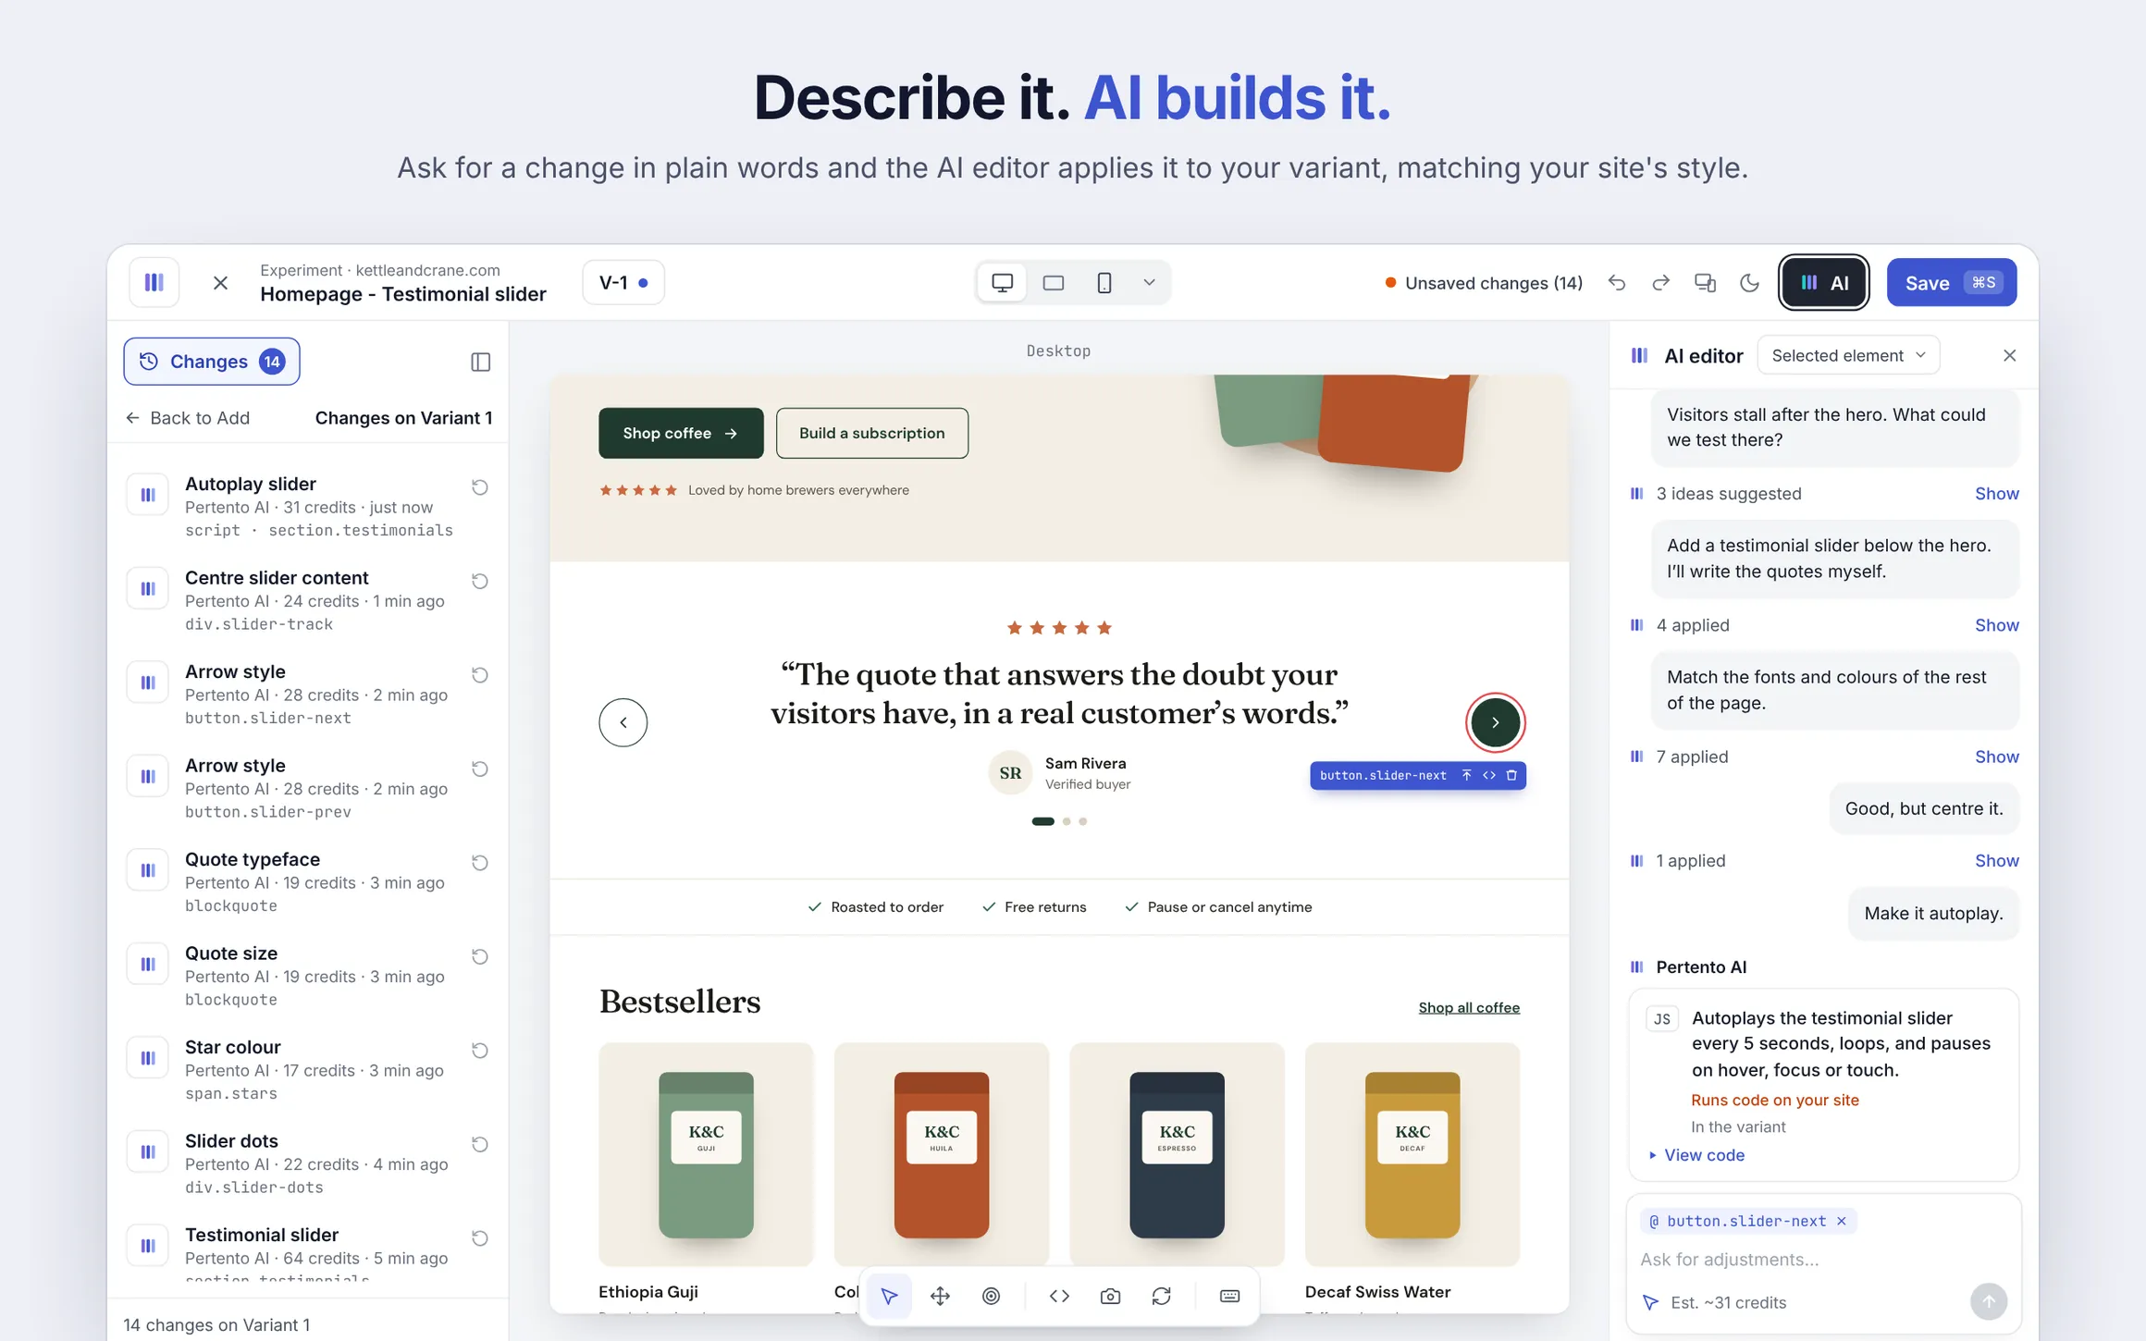Toggle dark mode moon icon
Screen dimensions: 2146x1341
1749,283
